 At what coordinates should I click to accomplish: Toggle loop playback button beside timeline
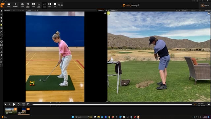pos(195,104)
